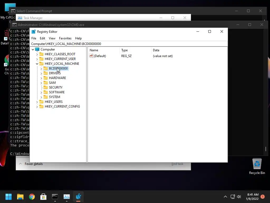Screen dimensions: 270x203
Task: Open the Windows Start menu
Action: tap(8, 197)
